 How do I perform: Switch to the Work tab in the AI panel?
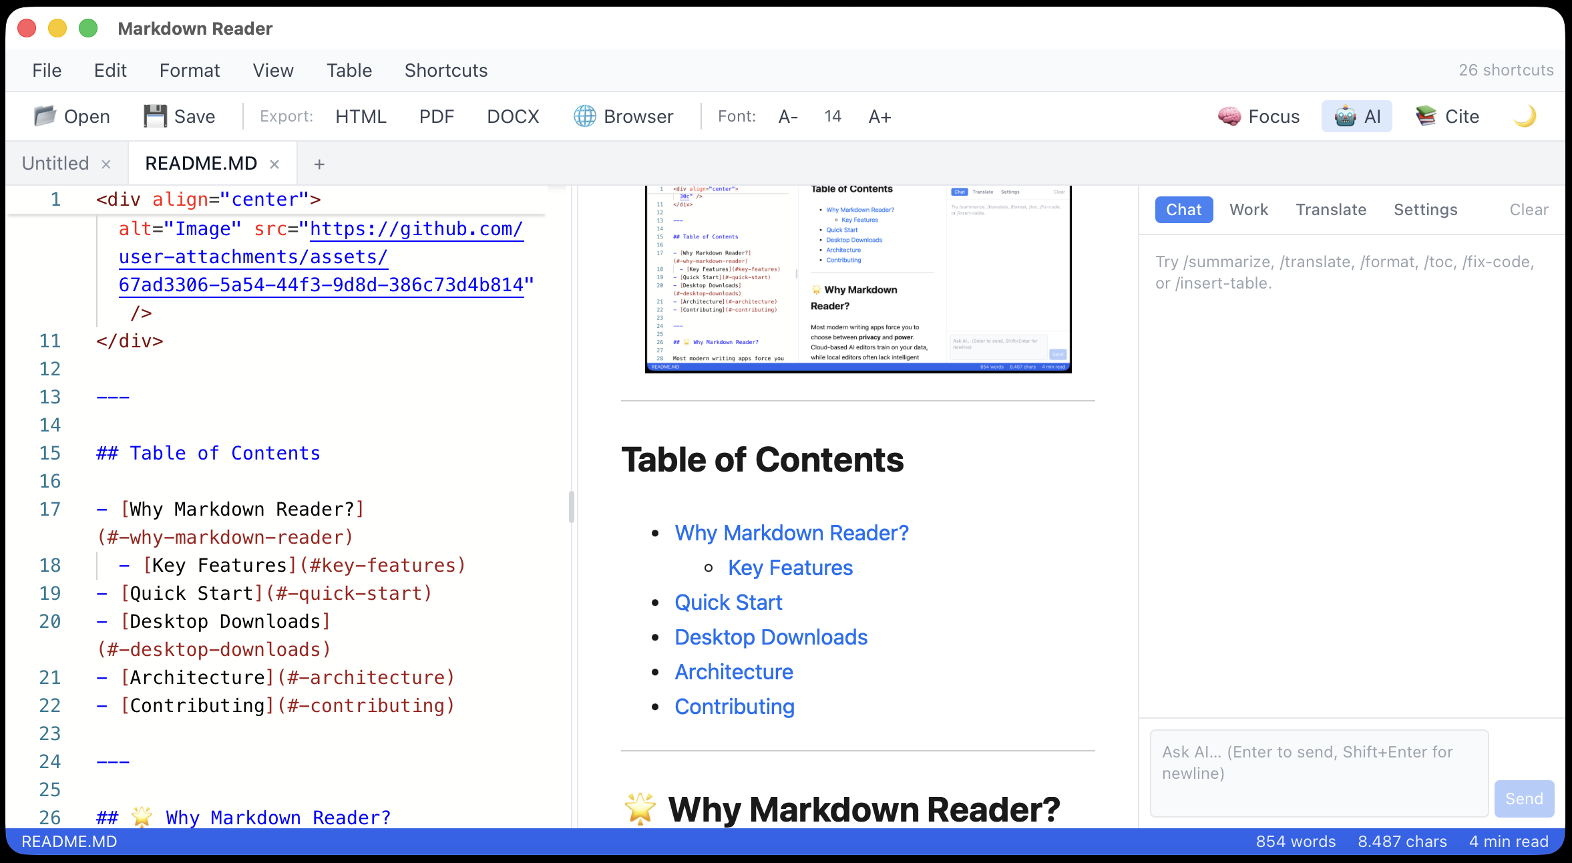tap(1249, 210)
